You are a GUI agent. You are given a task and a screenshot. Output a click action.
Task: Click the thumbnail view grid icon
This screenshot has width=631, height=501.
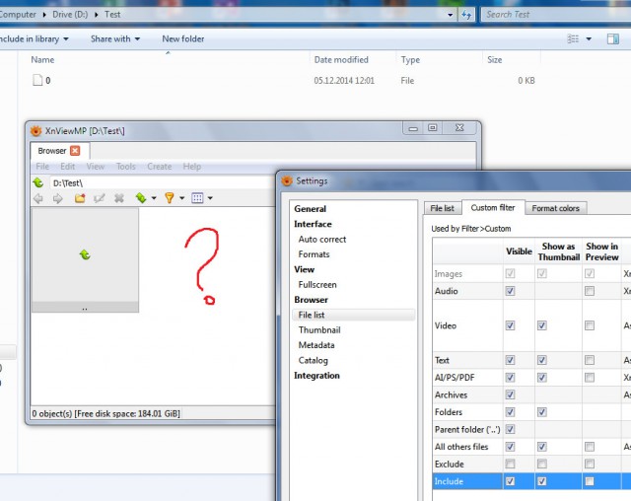[x=197, y=198]
